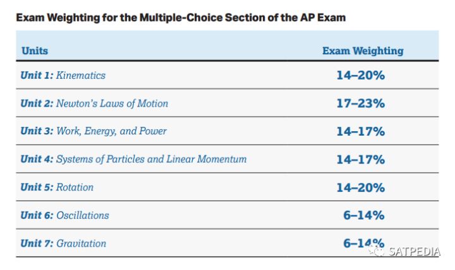Image resolution: width=455 pixels, height=270 pixels.
Task: Select the Unit 5: Rotation label
Action: (57, 187)
